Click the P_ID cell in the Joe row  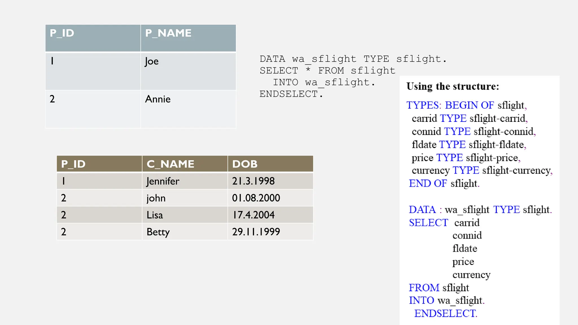coord(93,71)
